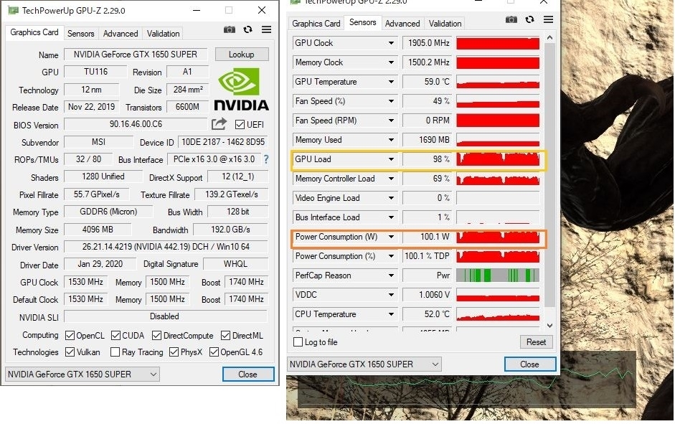Click the NVIDIA logo

coord(241,89)
